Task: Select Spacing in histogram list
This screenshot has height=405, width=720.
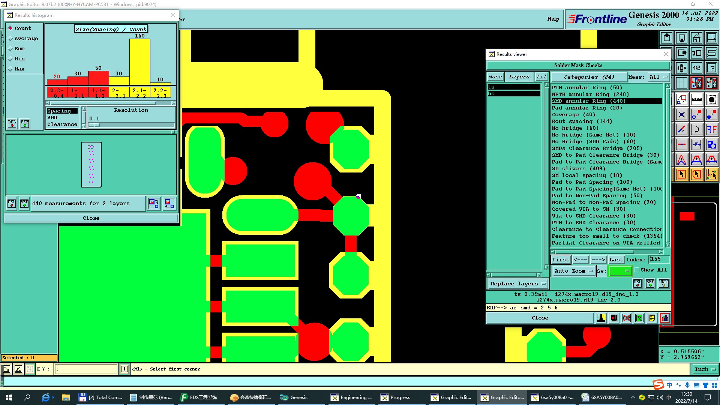Action: 62,111
